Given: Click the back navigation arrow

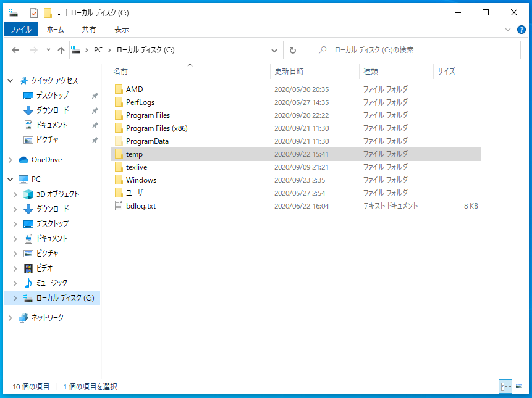Looking at the screenshot, I should point(15,50).
